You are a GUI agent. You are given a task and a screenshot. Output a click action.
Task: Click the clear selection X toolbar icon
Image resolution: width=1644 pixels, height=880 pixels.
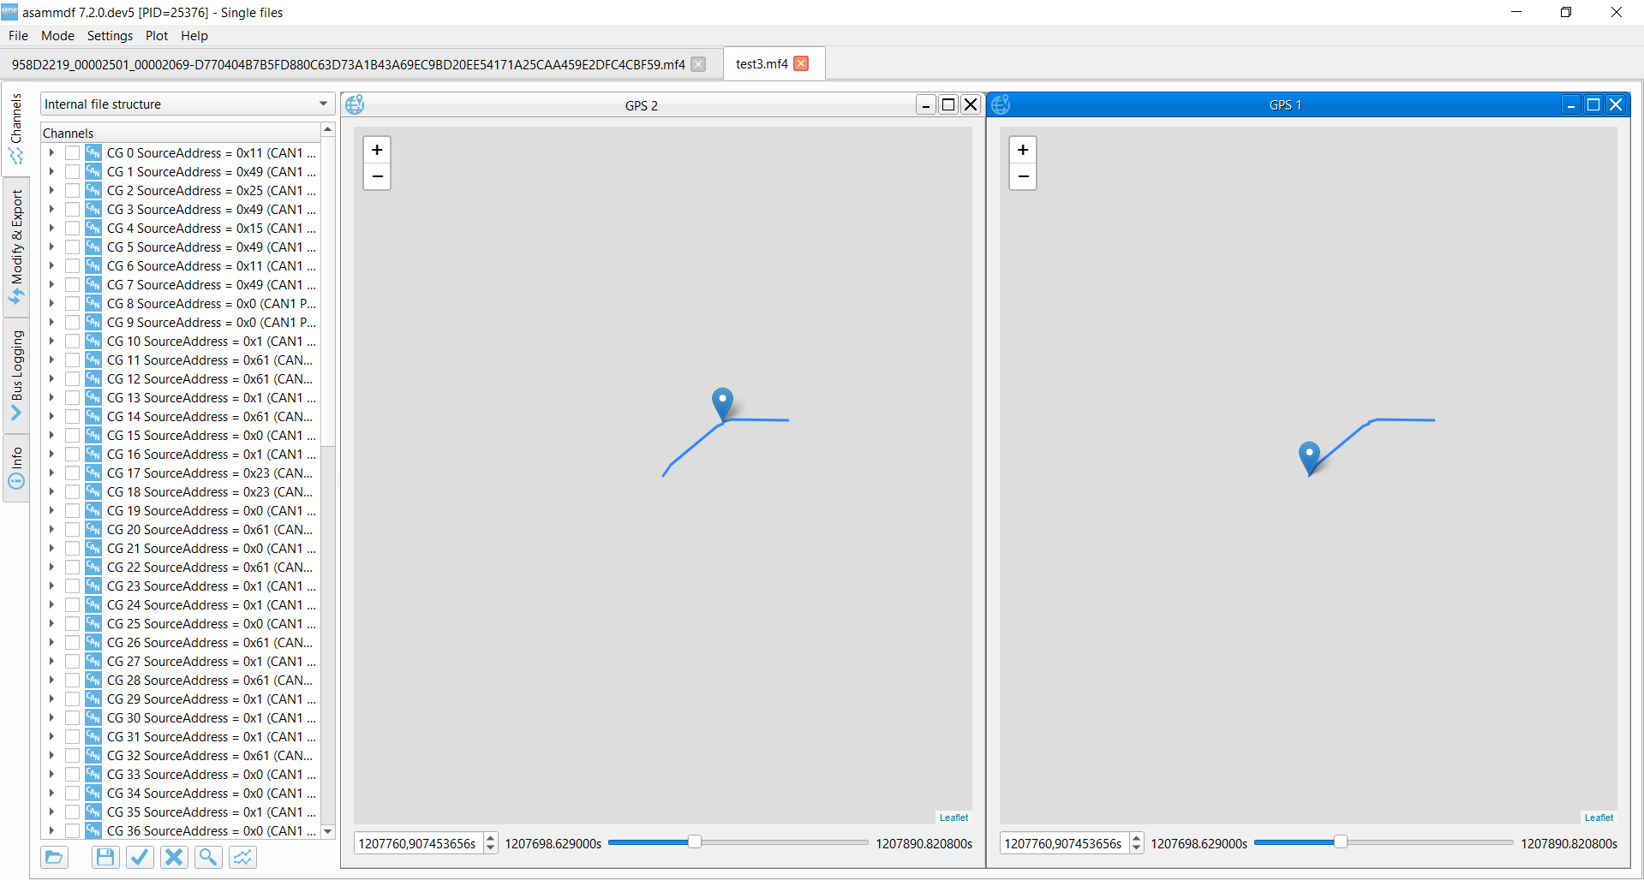[174, 857]
